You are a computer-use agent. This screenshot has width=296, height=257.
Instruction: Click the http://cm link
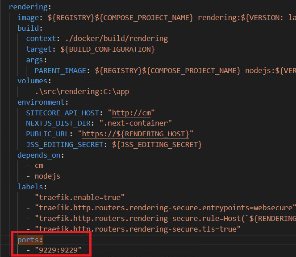tap(131, 113)
